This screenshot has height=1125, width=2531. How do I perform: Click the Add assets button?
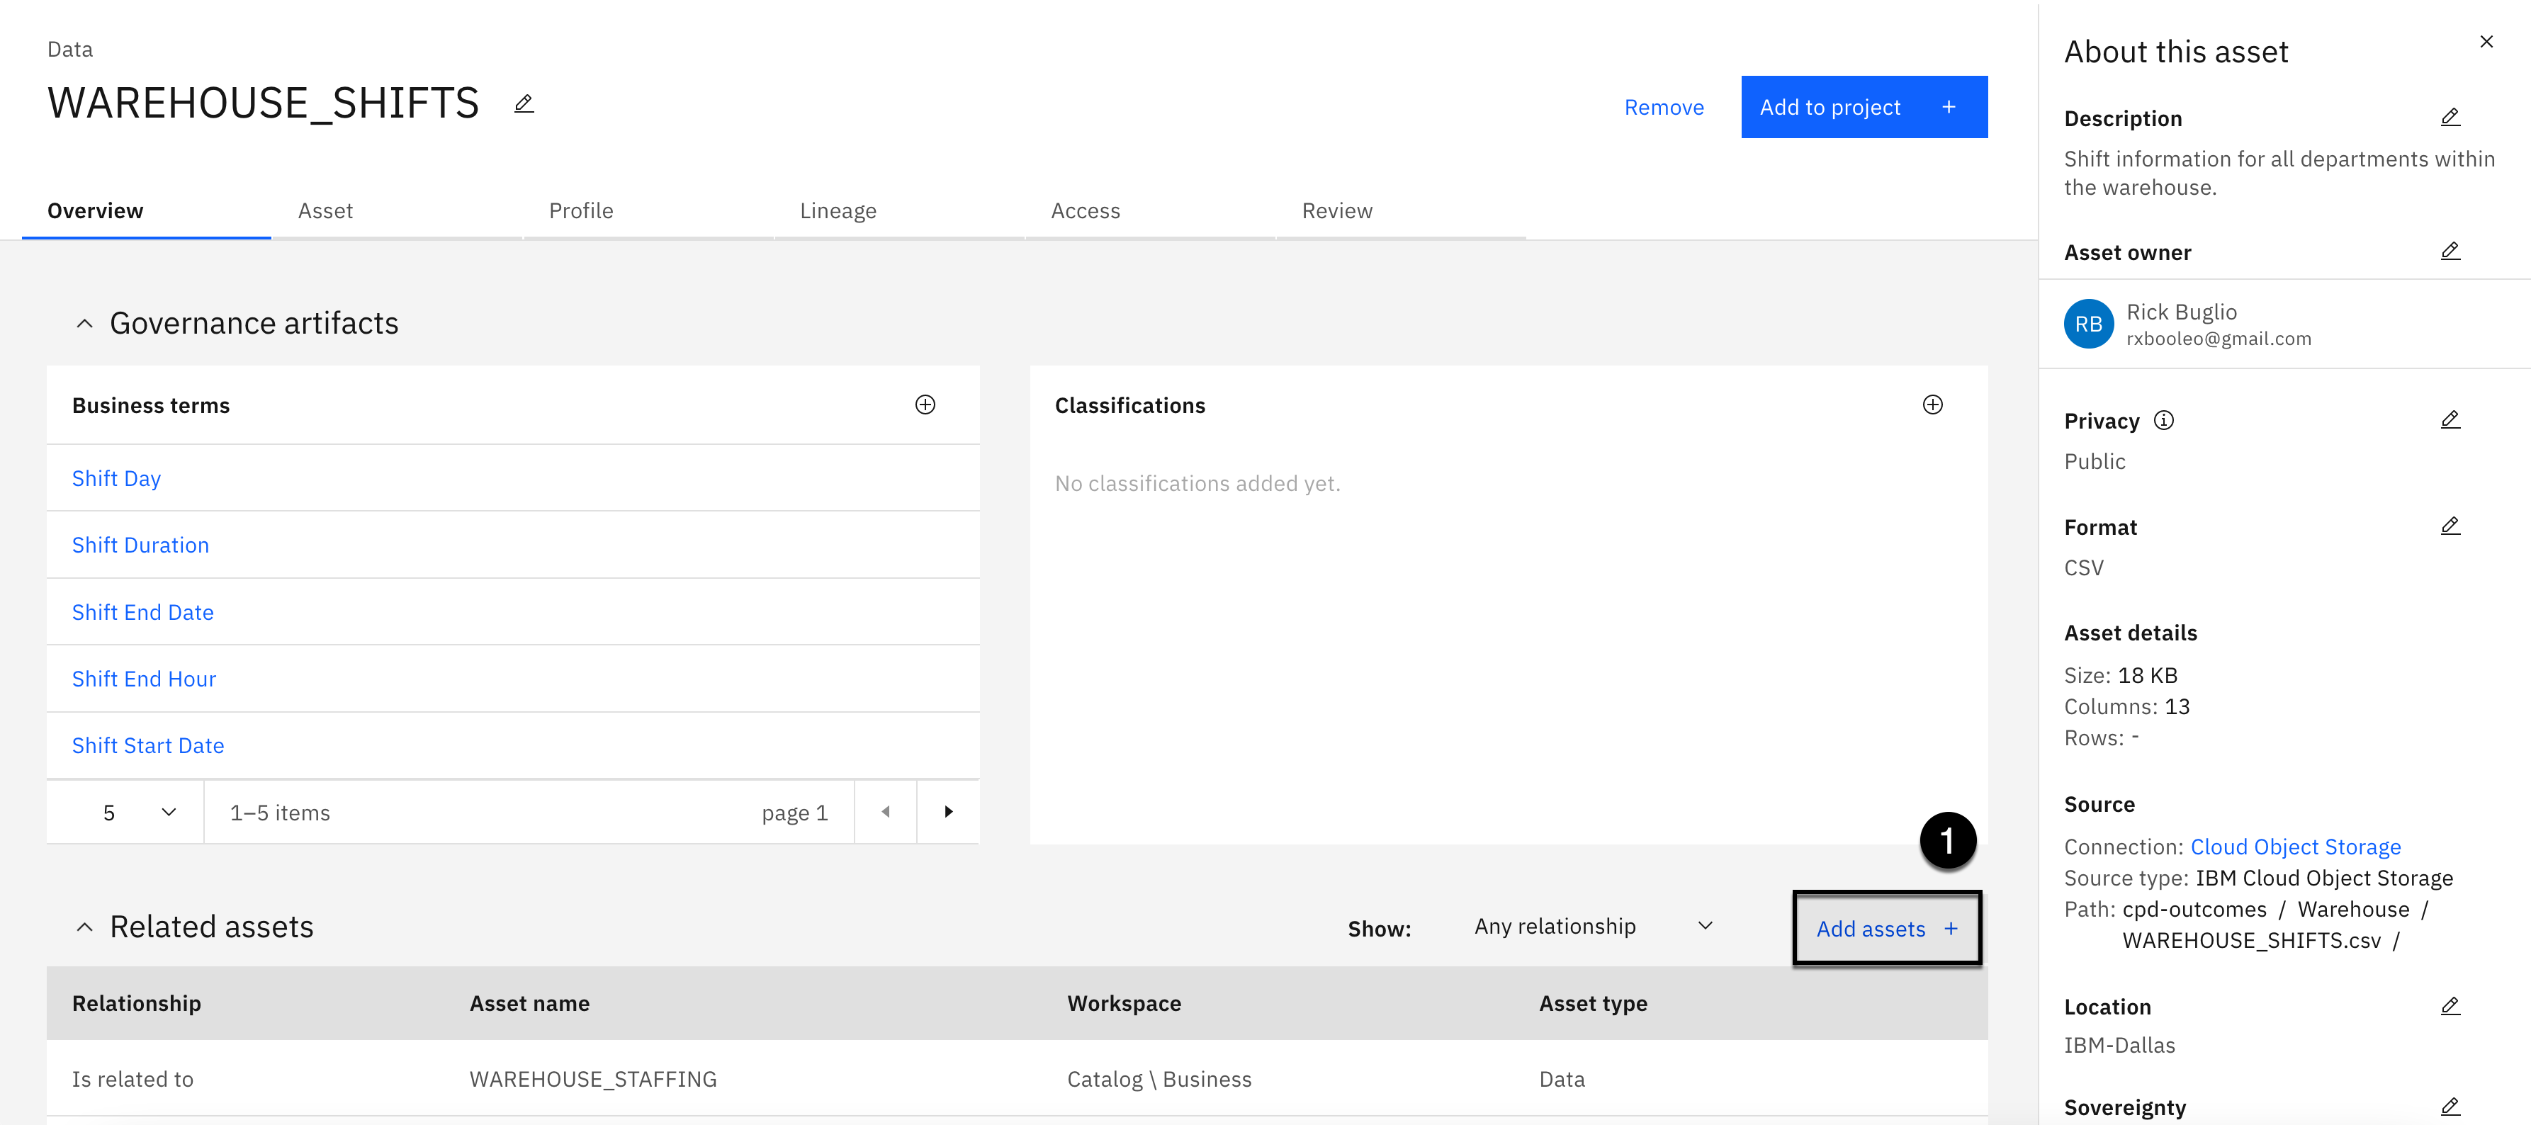click(1885, 929)
